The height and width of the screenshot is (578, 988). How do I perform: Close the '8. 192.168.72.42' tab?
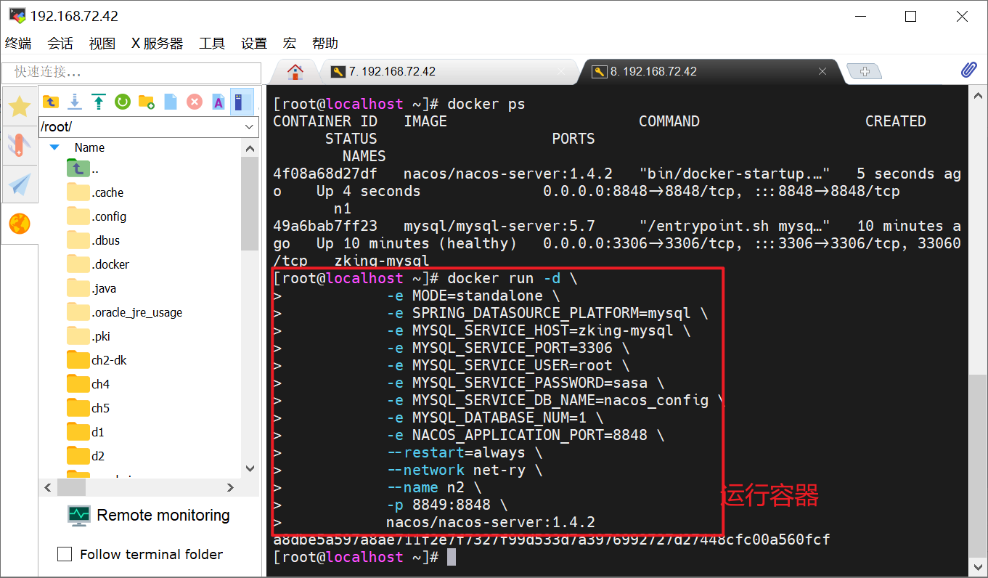(x=822, y=71)
